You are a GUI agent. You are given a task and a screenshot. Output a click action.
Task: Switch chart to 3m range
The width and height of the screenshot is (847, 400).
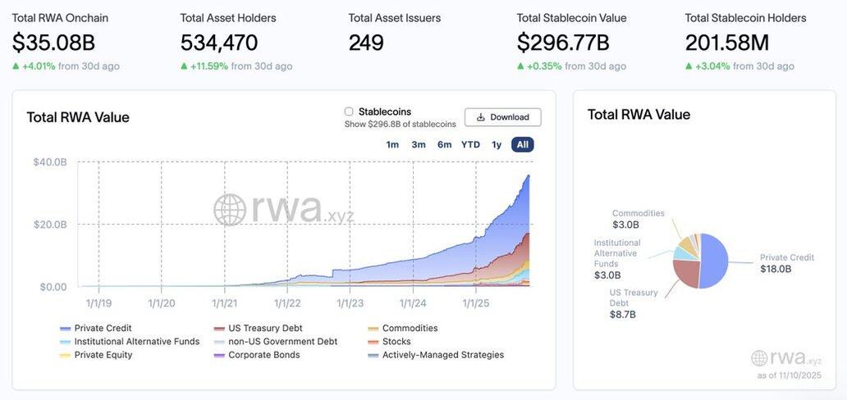click(419, 145)
